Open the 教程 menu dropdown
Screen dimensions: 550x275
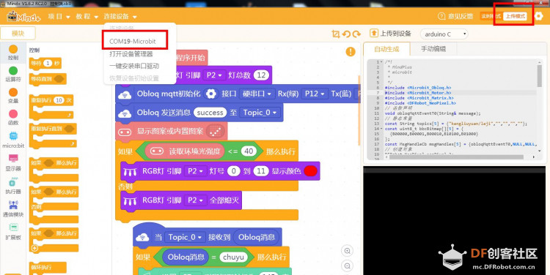click(87, 16)
